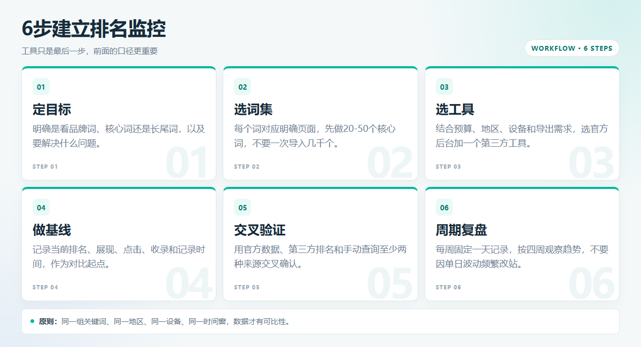Click description starting 记录当前排名
Viewport: 641px width, 347px height.
pyautogui.click(x=119, y=257)
